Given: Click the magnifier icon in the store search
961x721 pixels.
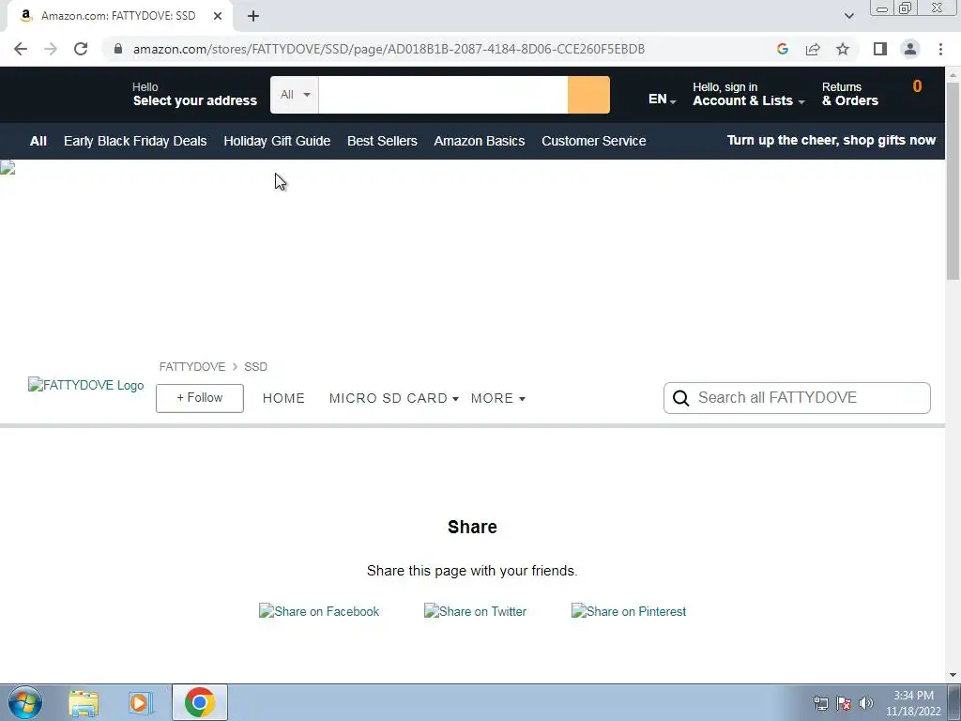Looking at the screenshot, I should pos(681,398).
